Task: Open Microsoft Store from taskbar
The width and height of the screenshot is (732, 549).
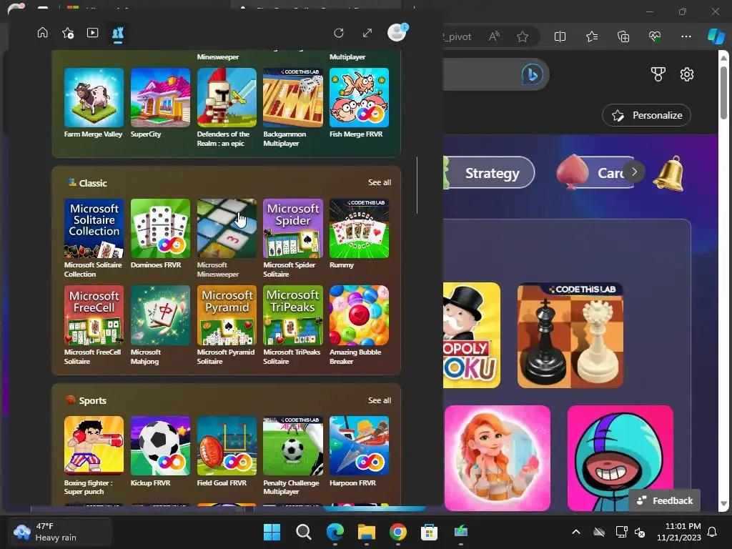Action: pyautogui.click(x=429, y=531)
